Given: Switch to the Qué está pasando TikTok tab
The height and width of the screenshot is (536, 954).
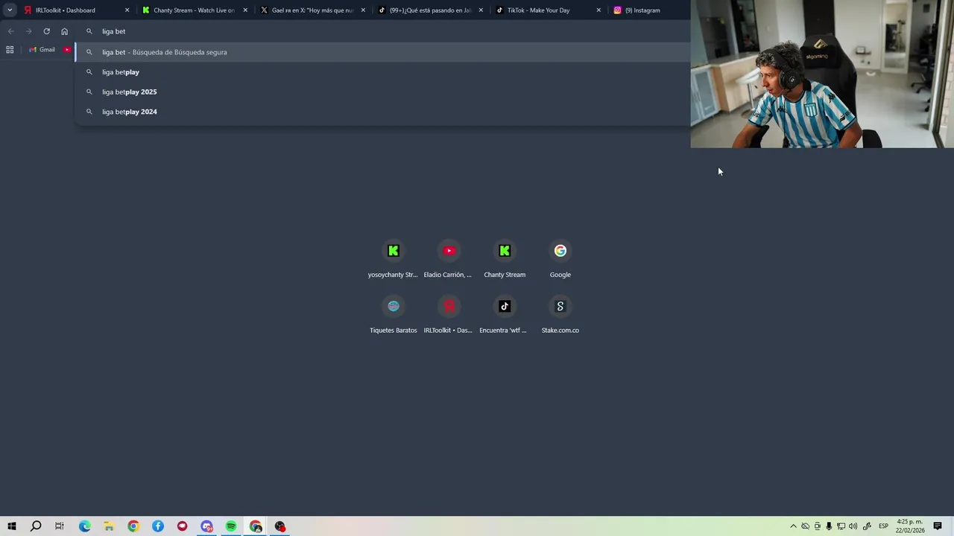Looking at the screenshot, I should [430, 10].
